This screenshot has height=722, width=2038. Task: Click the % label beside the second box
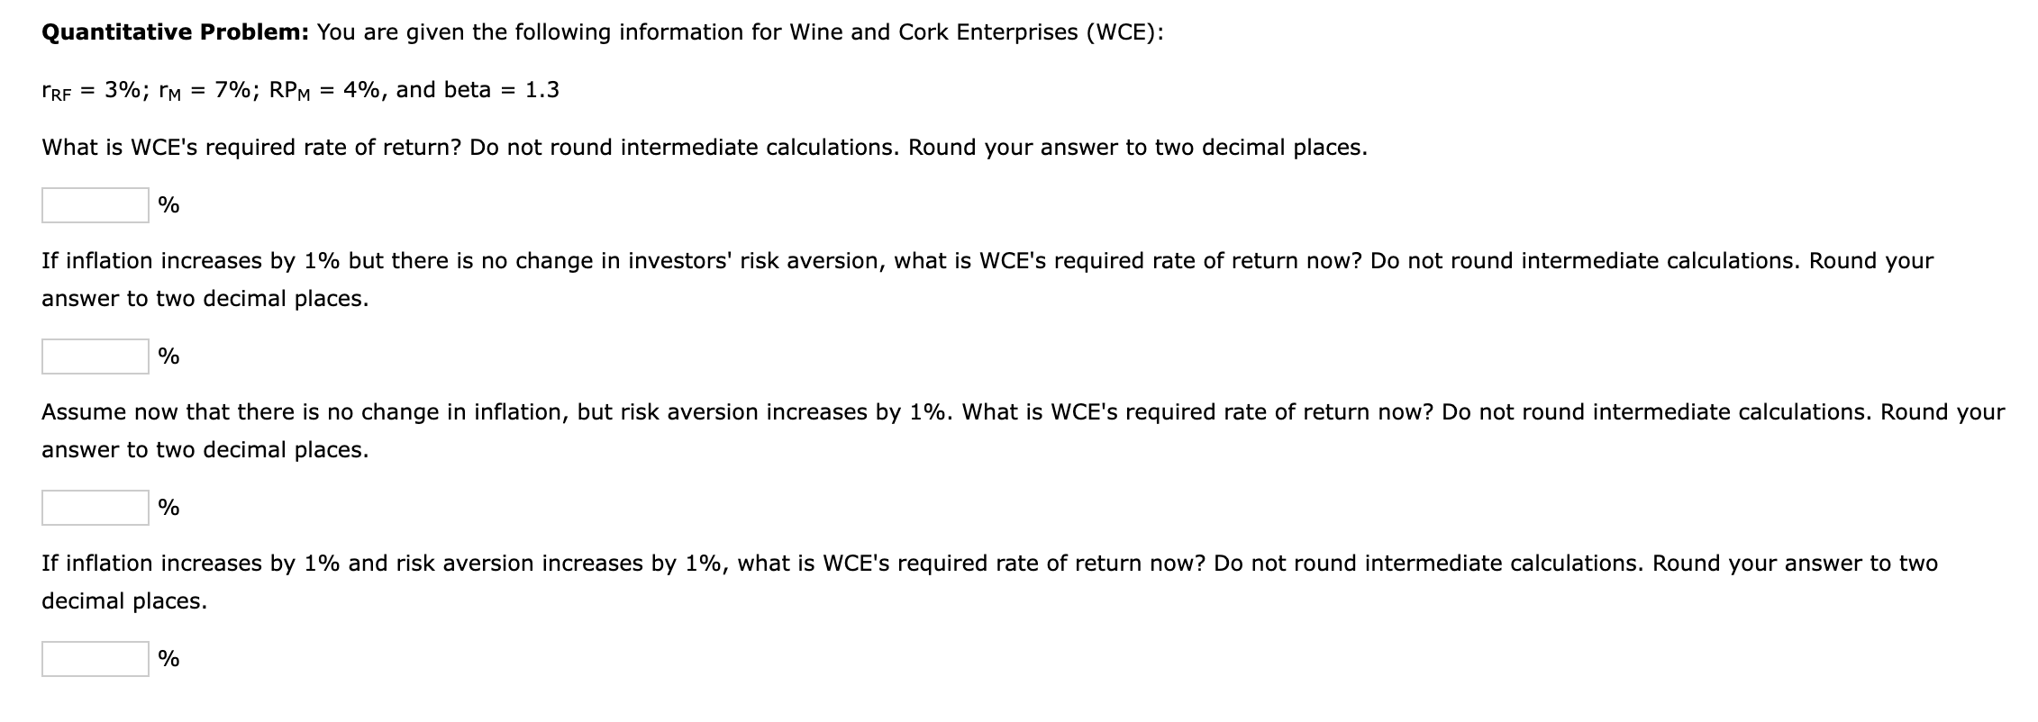coord(168,356)
